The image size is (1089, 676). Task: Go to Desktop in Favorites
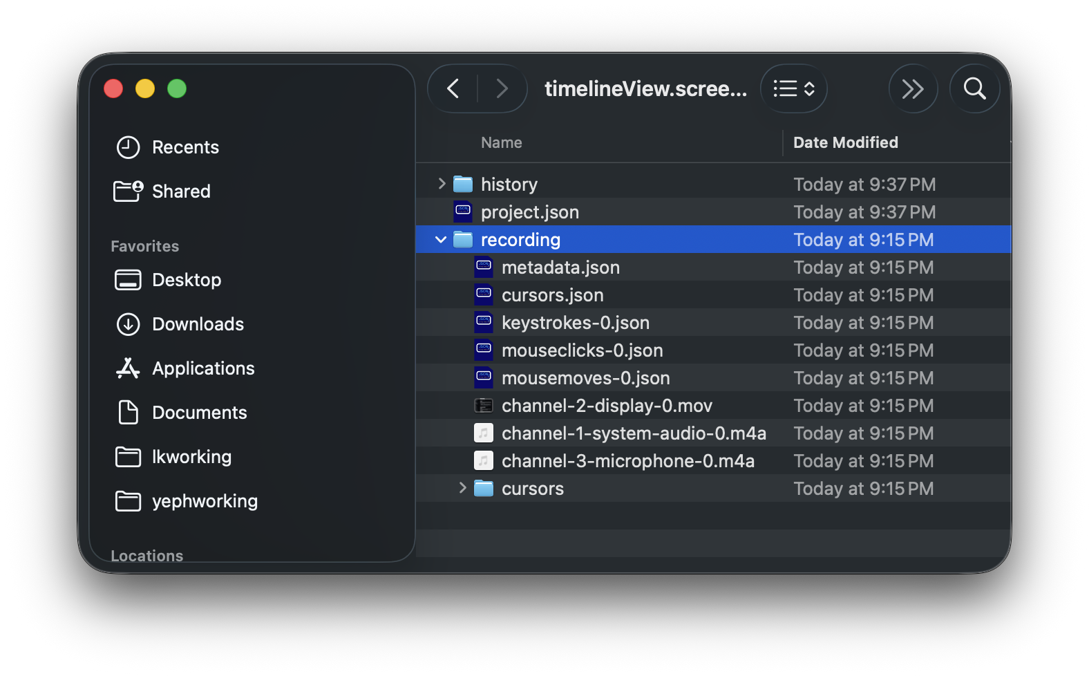[168, 280]
